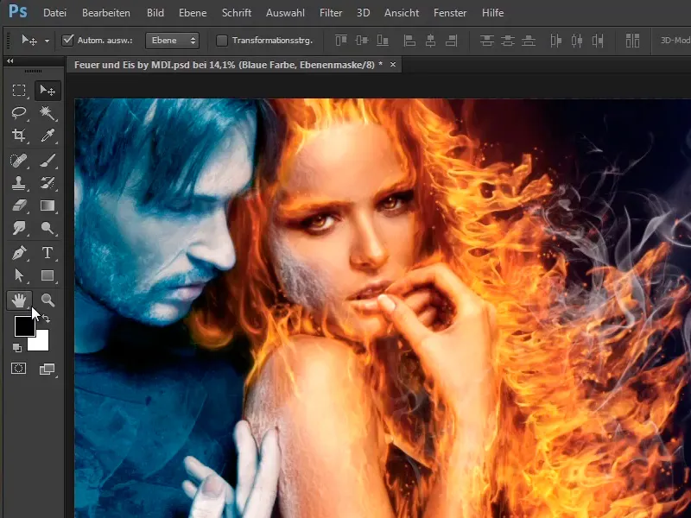Open the tool preset picker arrow
The width and height of the screenshot is (691, 518).
click(47, 41)
